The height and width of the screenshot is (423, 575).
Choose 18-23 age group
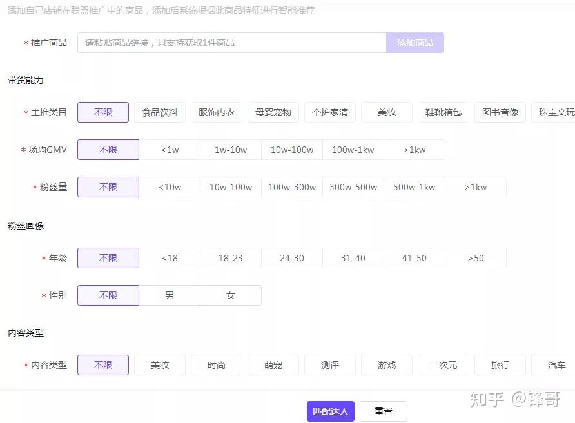coord(231,258)
